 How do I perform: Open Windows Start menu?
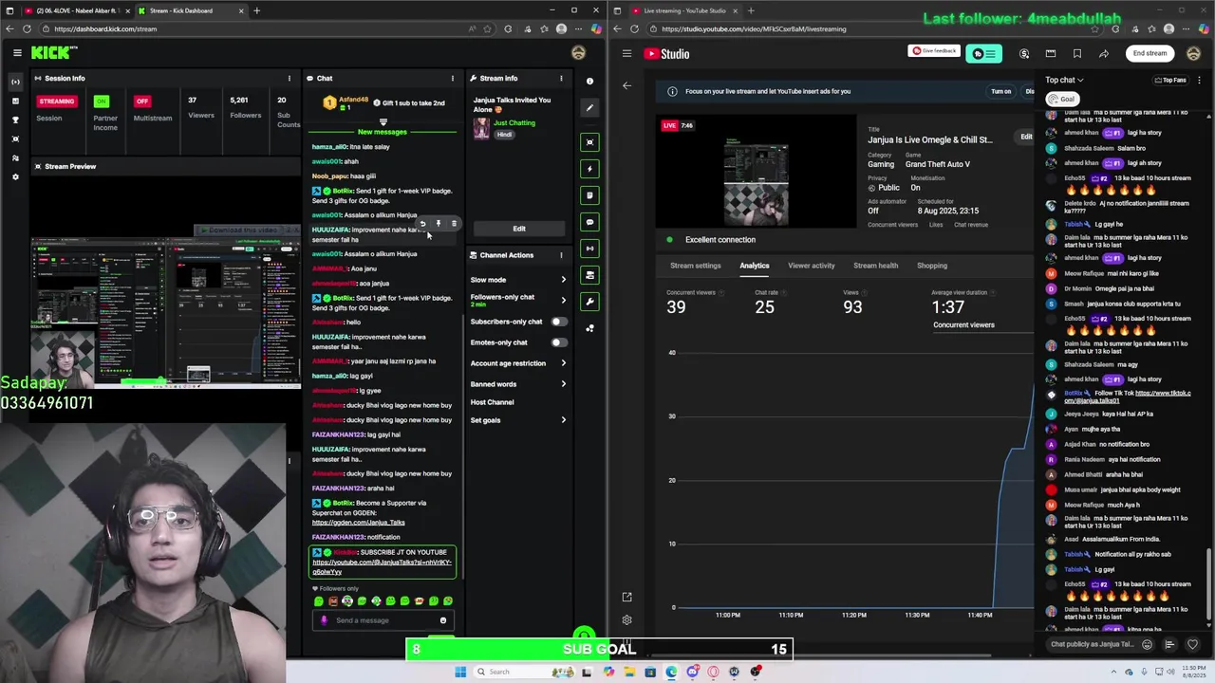tap(460, 672)
